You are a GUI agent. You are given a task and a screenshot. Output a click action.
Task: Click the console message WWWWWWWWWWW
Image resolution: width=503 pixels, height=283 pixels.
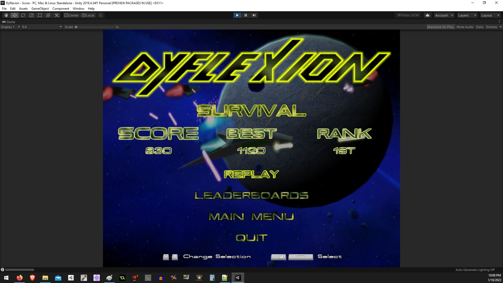[x=20, y=270]
